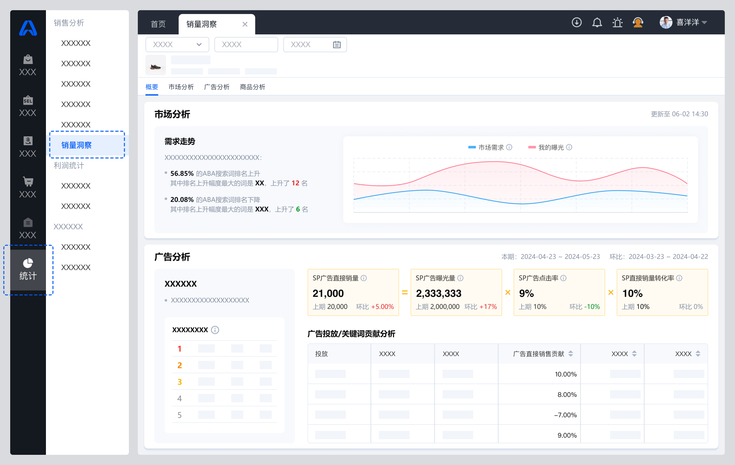Open the 喜洋洋 user menu arrow
Viewport: 735px width, 465px height.
point(705,23)
